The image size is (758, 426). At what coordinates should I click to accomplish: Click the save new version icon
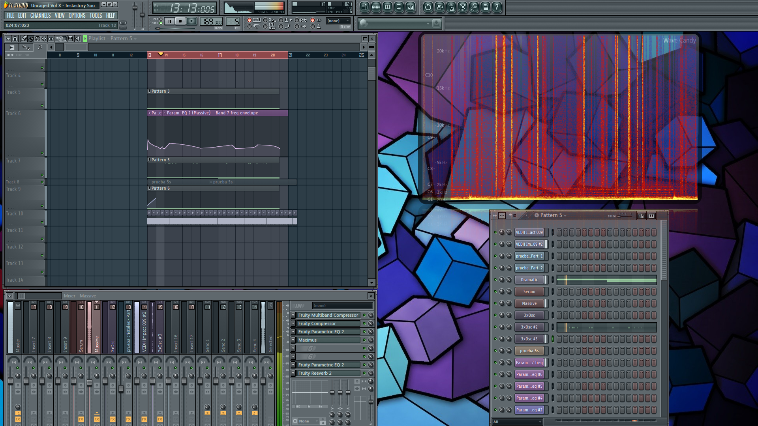coord(439,7)
